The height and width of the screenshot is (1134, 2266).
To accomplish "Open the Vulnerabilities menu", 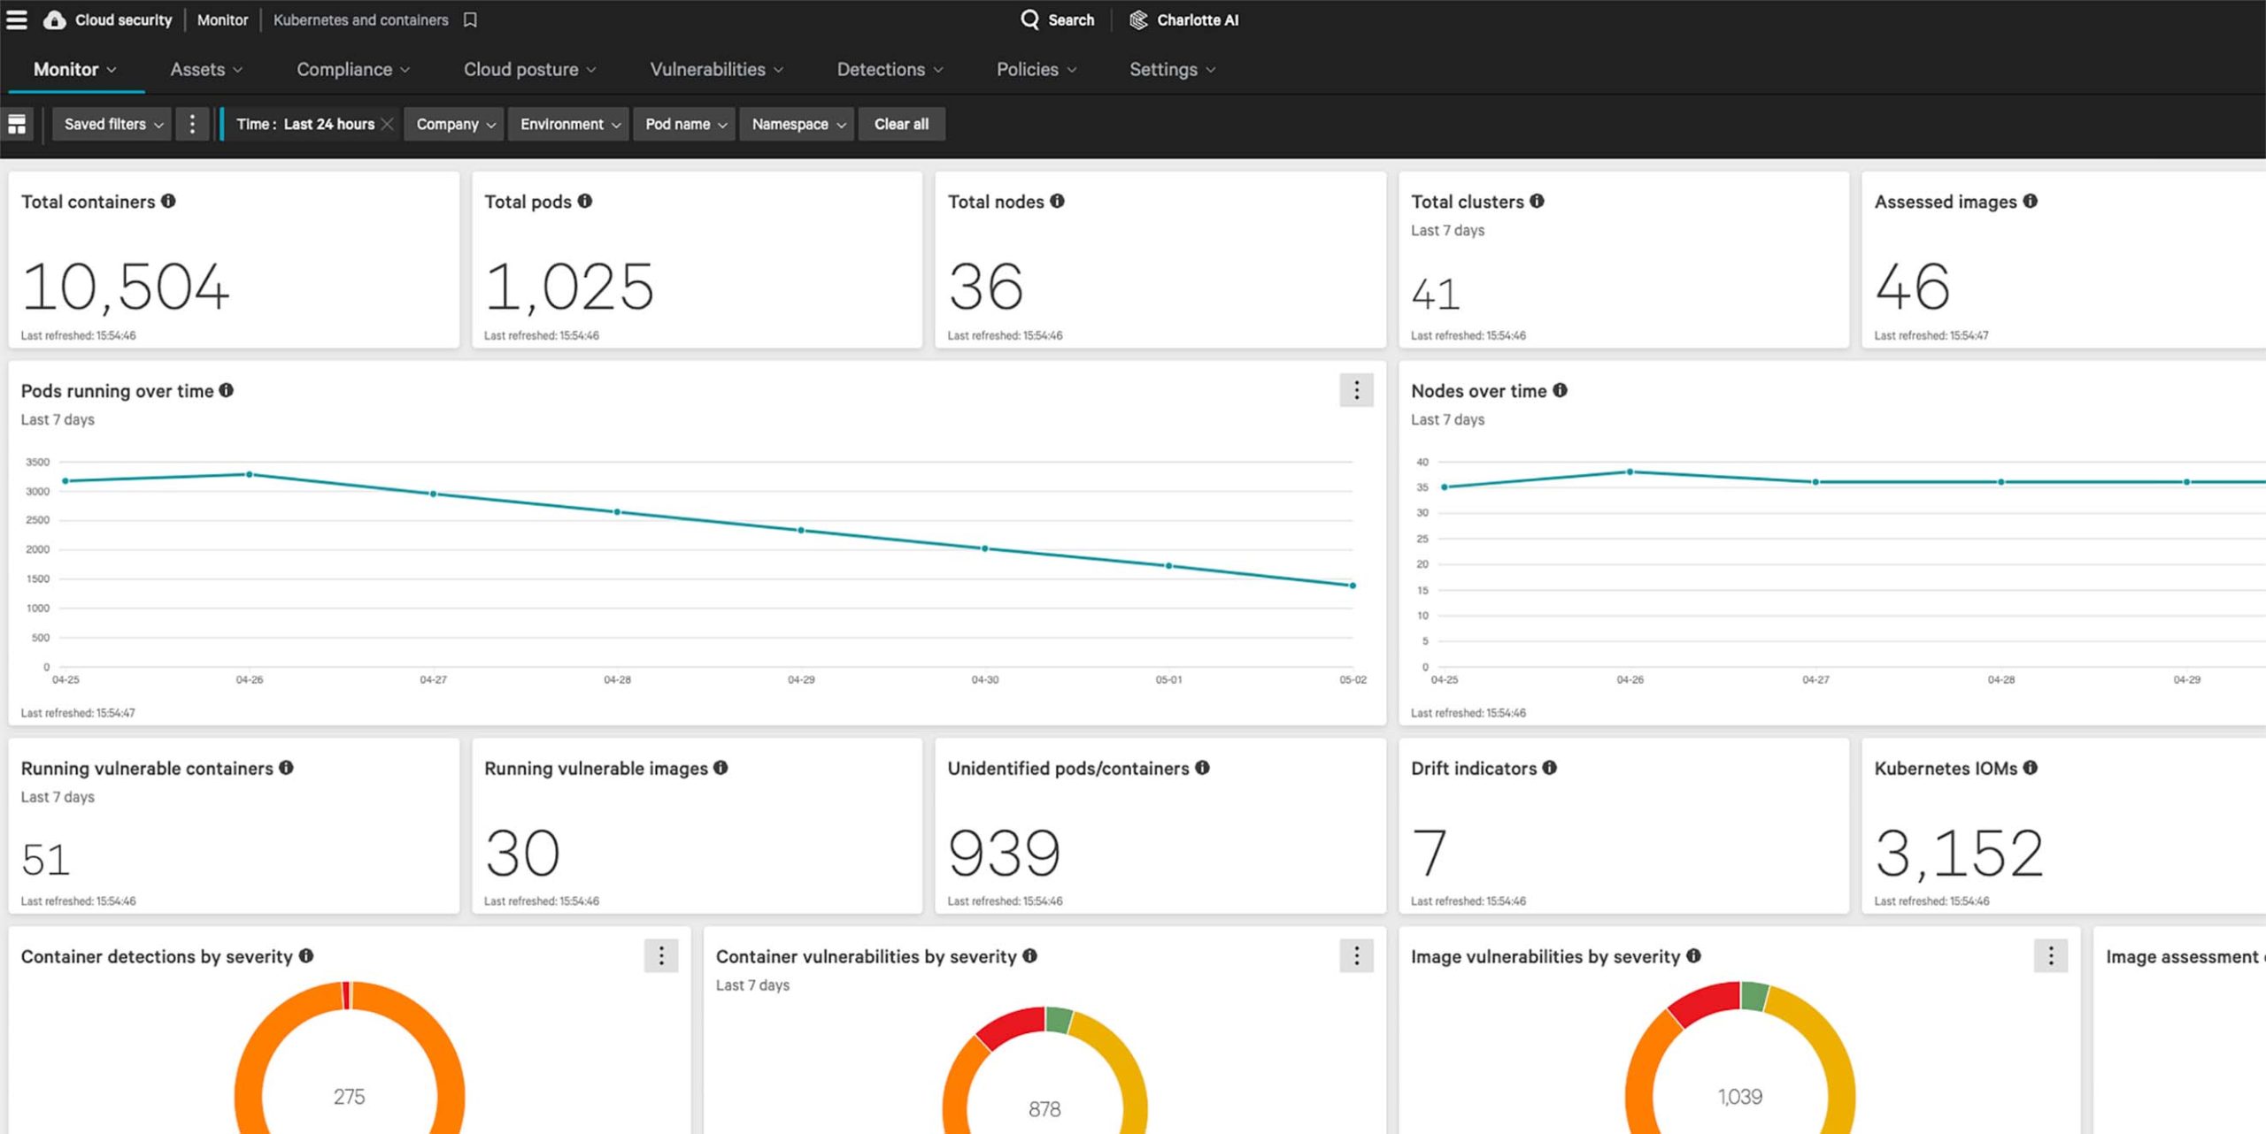I will click(x=716, y=69).
